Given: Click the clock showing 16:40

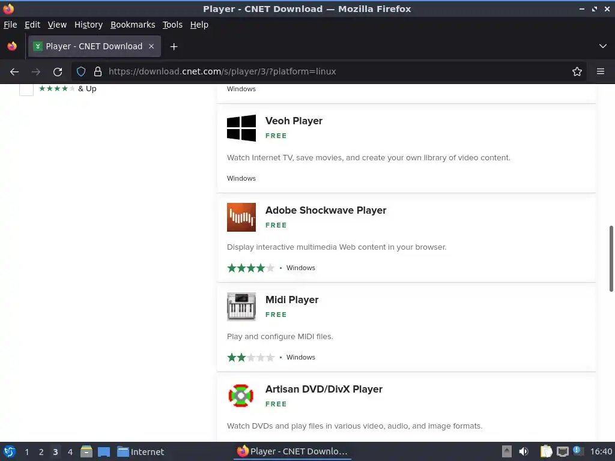Looking at the screenshot, I should click(x=601, y=451).
